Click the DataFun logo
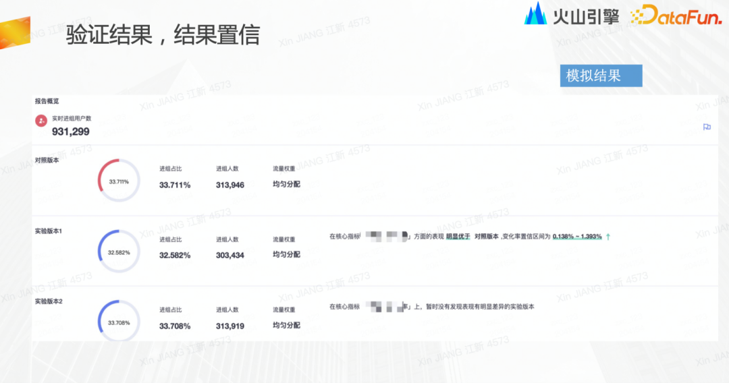 tap(676, 16)
